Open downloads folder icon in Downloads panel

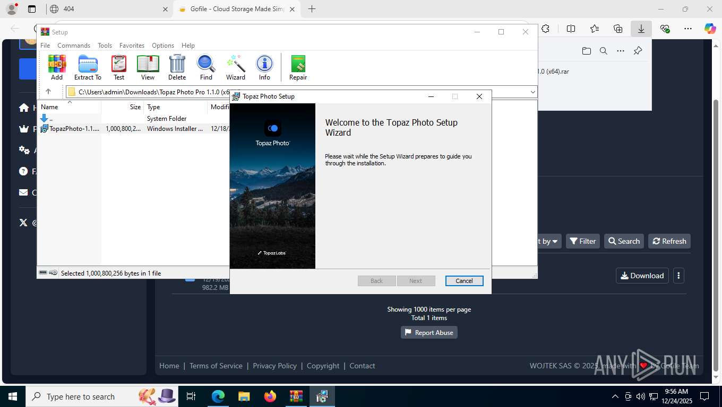(586, 51)
